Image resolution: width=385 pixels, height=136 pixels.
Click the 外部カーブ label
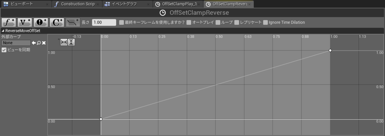pyautogui.click(x=11, y=36)
